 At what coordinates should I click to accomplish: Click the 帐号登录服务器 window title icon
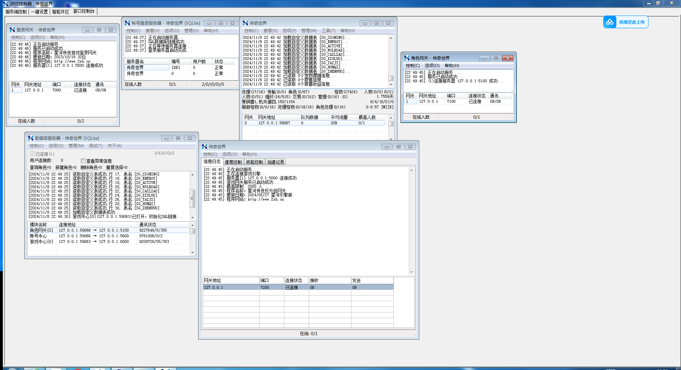(128, 23)
